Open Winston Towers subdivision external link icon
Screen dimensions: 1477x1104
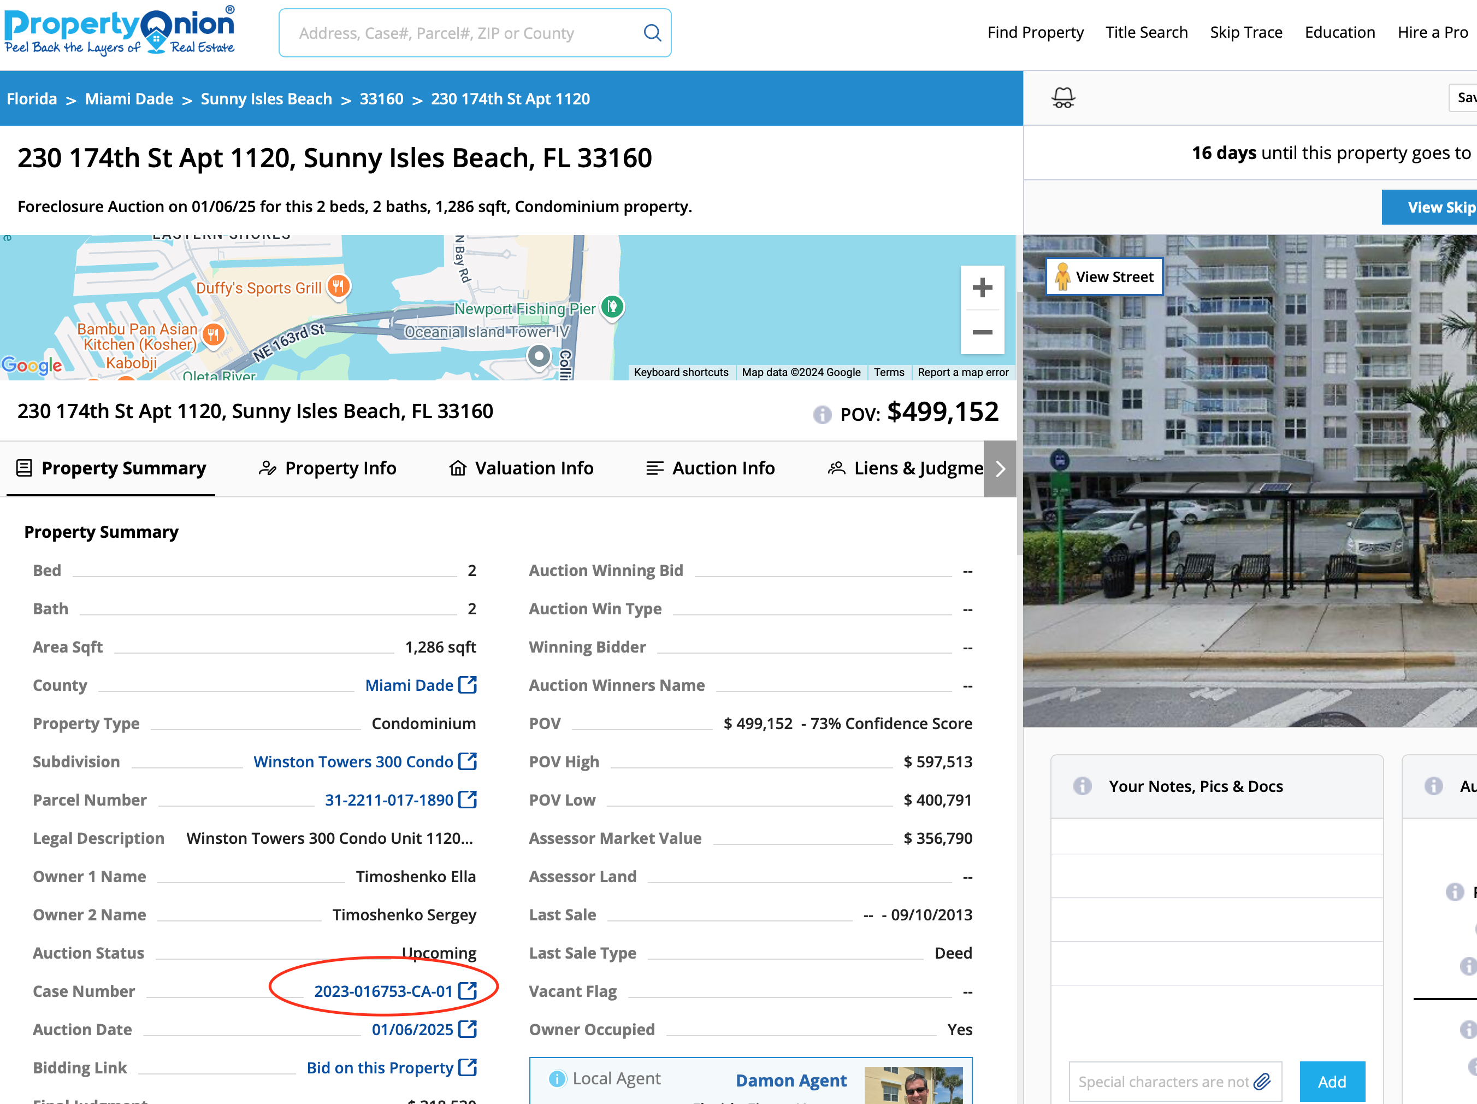click(x=468, y=761)
